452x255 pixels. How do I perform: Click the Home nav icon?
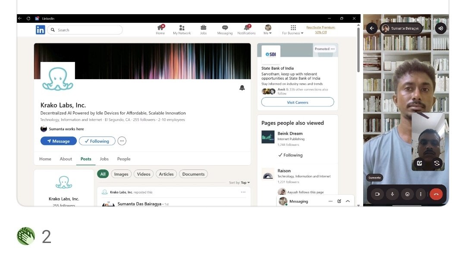(160, 30)
